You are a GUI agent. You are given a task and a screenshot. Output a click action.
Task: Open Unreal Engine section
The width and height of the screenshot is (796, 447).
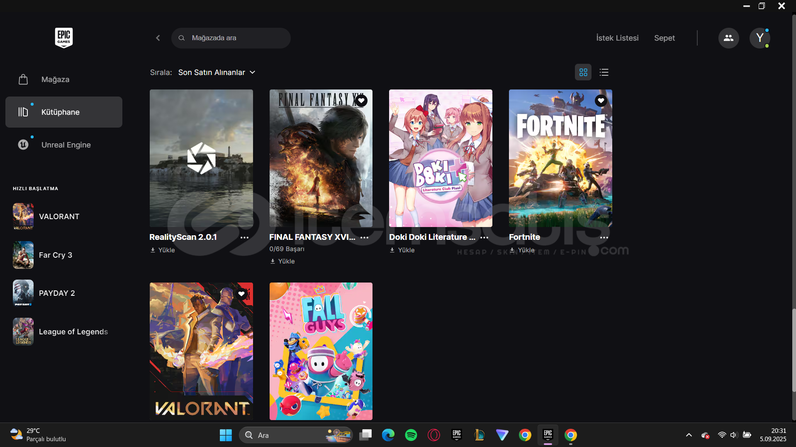tap(64, 145)
